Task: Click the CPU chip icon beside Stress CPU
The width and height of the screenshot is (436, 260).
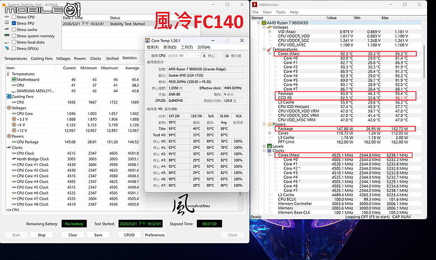Action: [7, 17]
